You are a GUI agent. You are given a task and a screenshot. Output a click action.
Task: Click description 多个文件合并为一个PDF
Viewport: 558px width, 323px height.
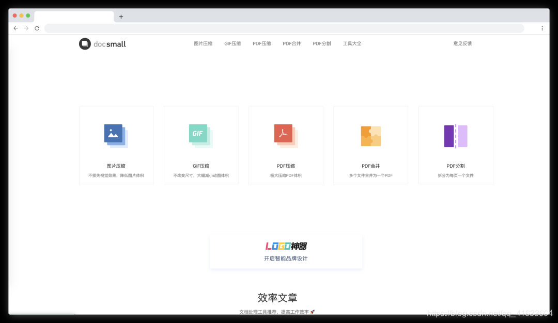(371, 175)
